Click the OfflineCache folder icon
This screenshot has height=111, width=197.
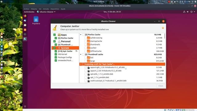click(x=89, y=51)
